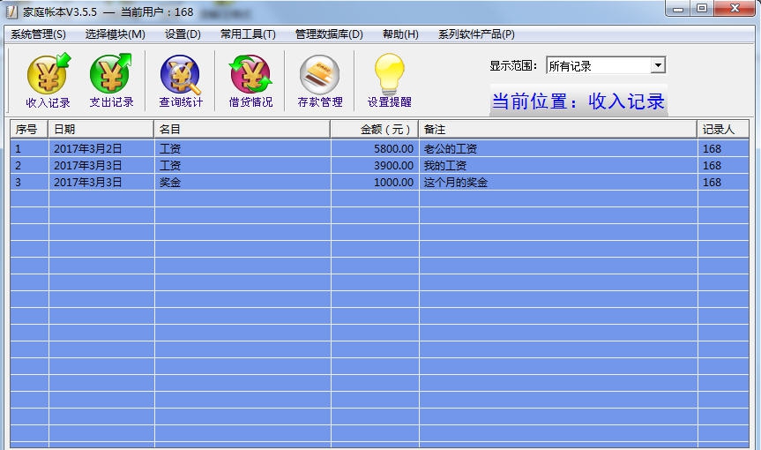Expand the 显示范围 dropdown arrow
This screenshot has width=761, height=450.
point(658,65)
